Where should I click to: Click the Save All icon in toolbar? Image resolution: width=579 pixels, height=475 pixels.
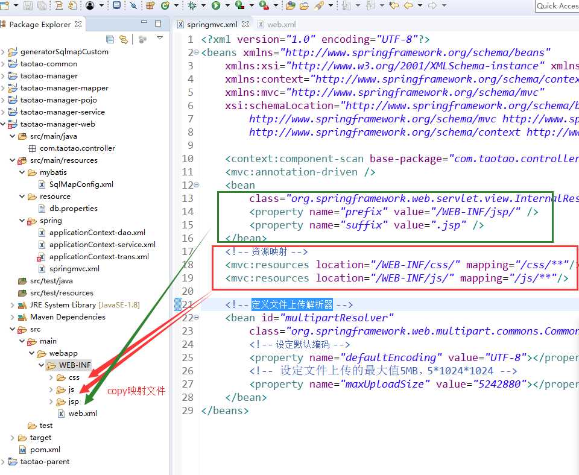[x=42, y=5]
